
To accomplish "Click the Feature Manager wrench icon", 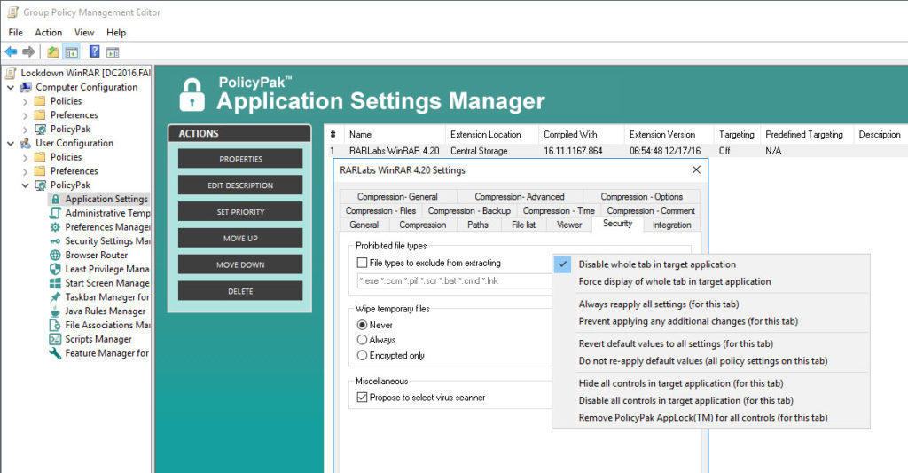I will click(x=56, y=353).
